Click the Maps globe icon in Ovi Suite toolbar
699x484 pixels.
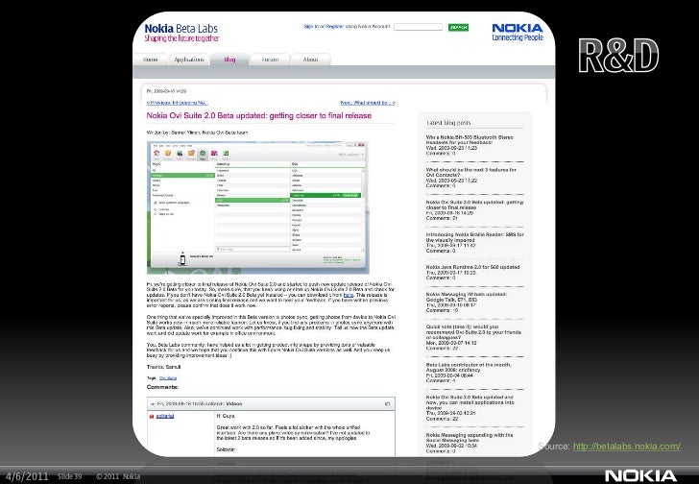[203, 154]
